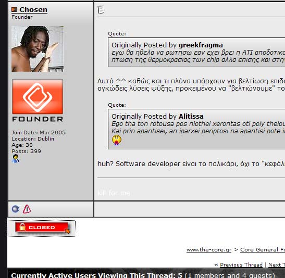The height and width of the screenshot is (278, 285).
Task: Click the greekfragma quoted author name
Action: click(201, 45)
